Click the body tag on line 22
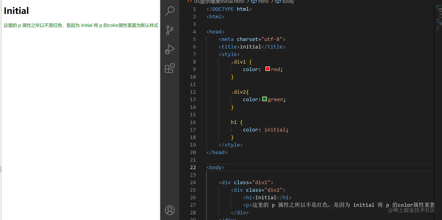Screen dimensions: 442x220 pos(215,167)
